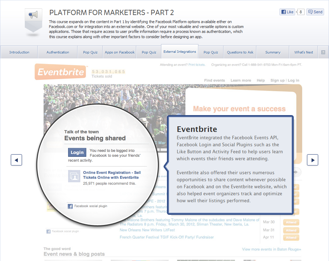
Task: Open the Introduction tab
Action: [19, 52]
